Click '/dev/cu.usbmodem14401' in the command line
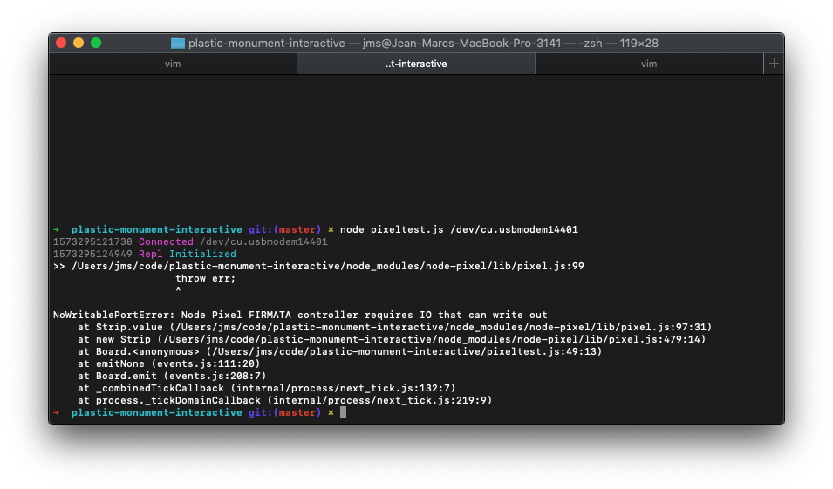 point(514,229)
